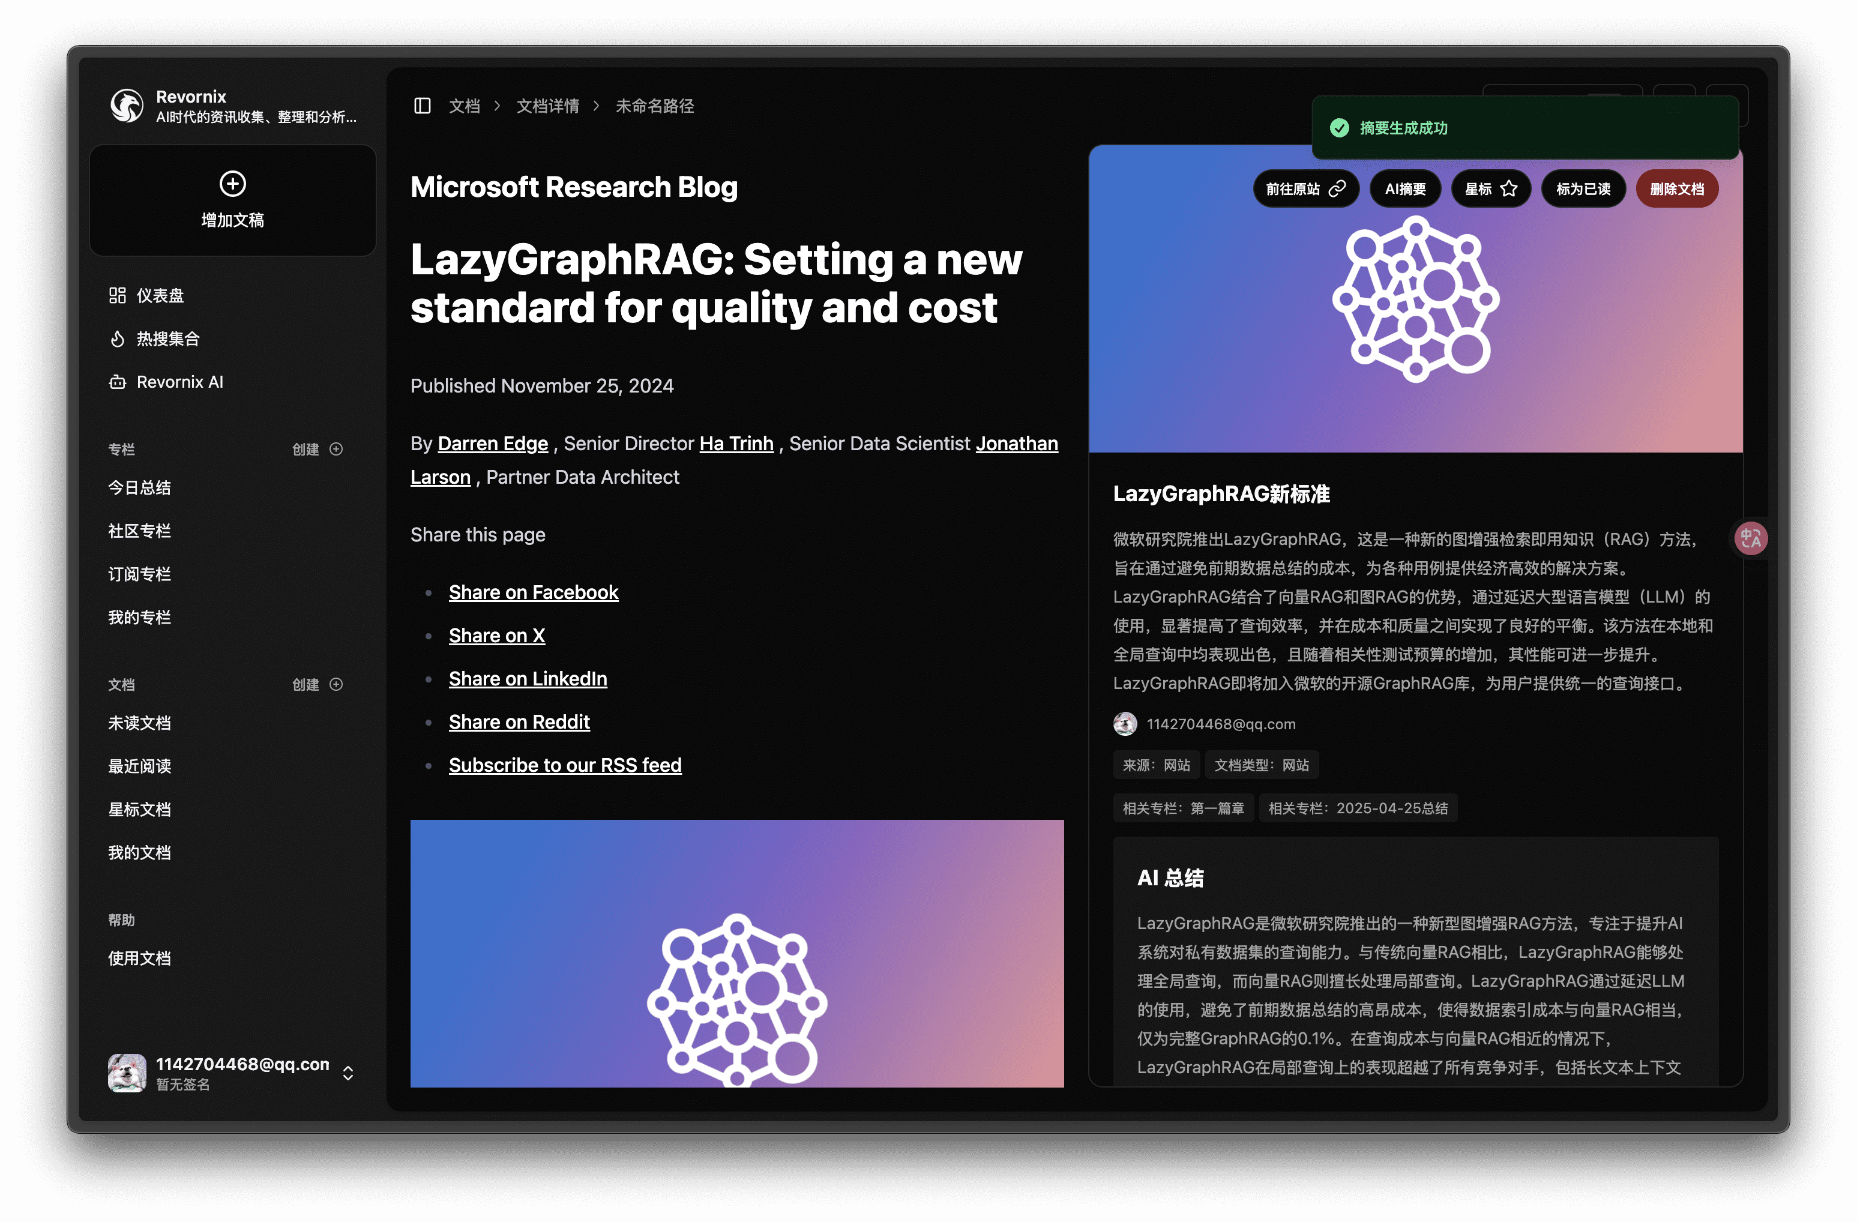Click the Revornix logo icon
Screen dimensions: 1857x1222
click(x=127, y=106)
